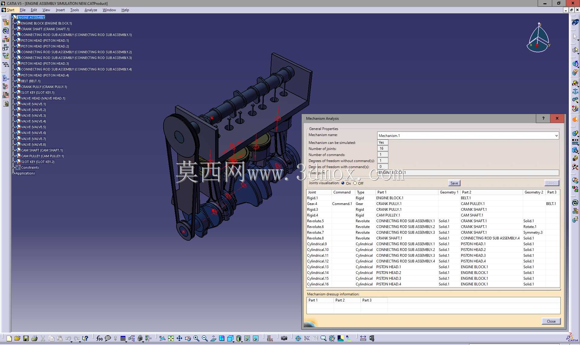Expand the ENGINE BLOCK tree node
Image resolution: width=580 pixels, height=345 pixels.
(x=14, y=23)
